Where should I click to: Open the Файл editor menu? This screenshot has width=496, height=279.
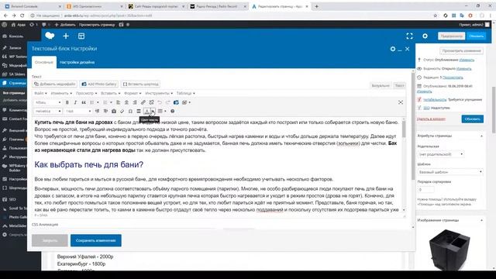[40, 93]
